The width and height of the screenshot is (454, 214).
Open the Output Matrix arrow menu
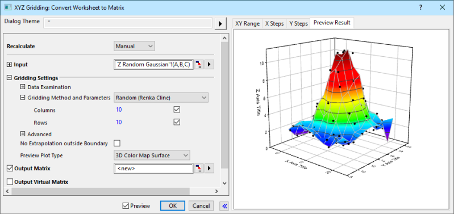pos(209,168)
